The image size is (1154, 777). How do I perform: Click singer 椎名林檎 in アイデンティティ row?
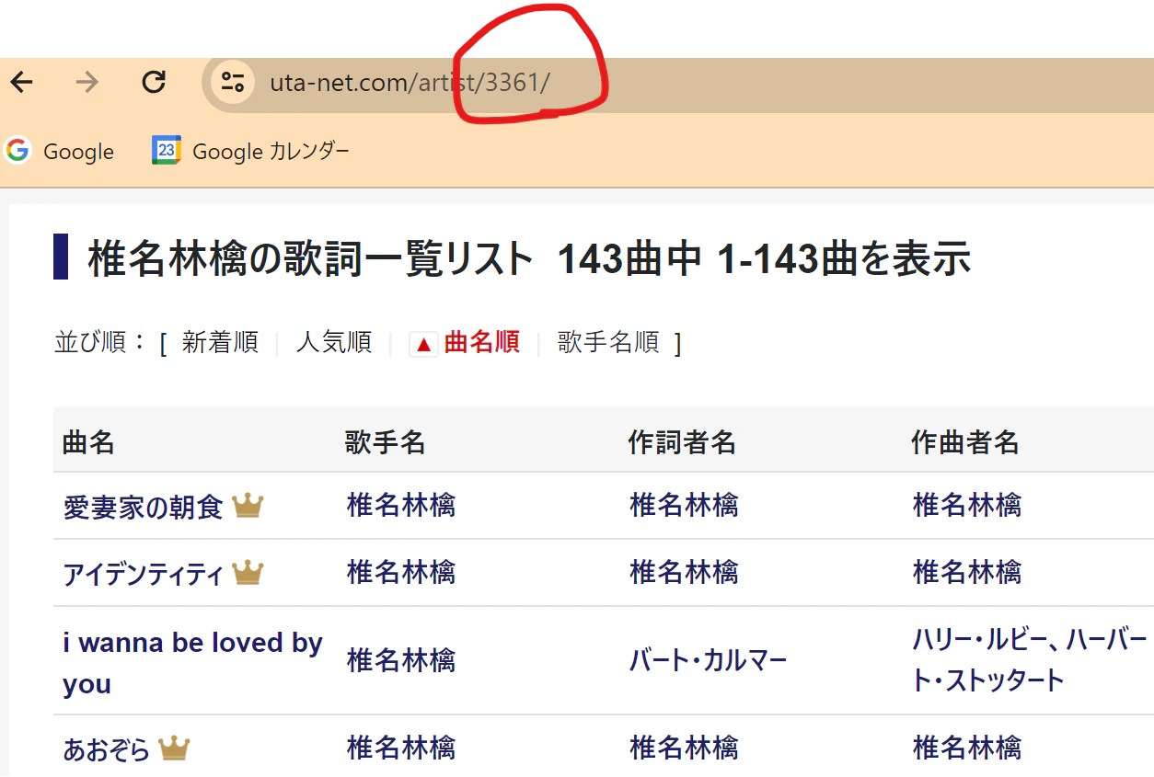point(401,573)
